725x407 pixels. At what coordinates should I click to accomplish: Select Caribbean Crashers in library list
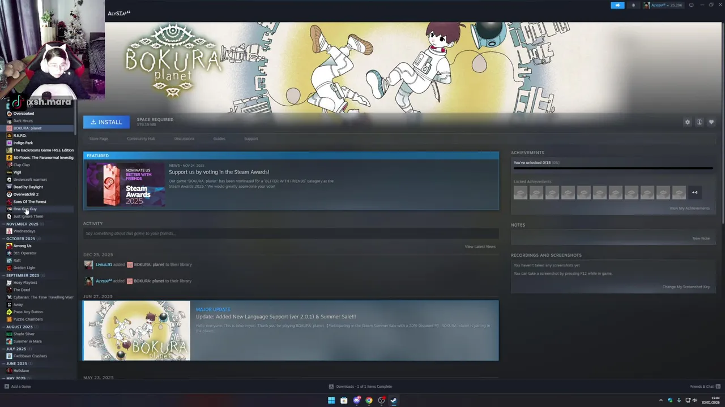coord(30,356)
